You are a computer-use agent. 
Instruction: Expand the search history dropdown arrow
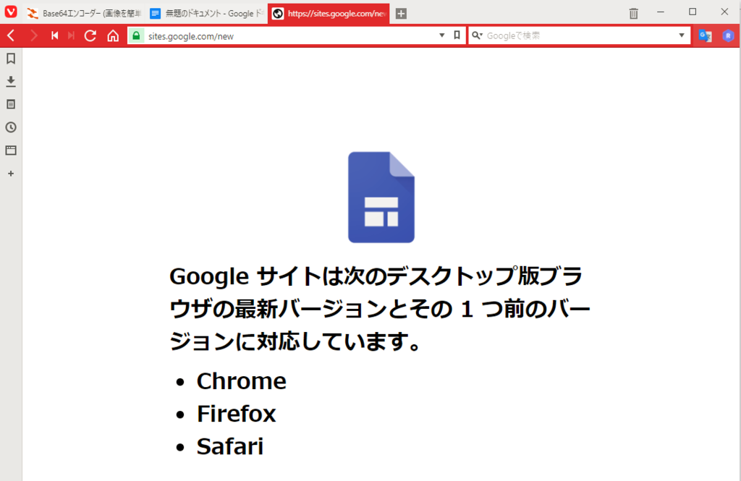682,35
